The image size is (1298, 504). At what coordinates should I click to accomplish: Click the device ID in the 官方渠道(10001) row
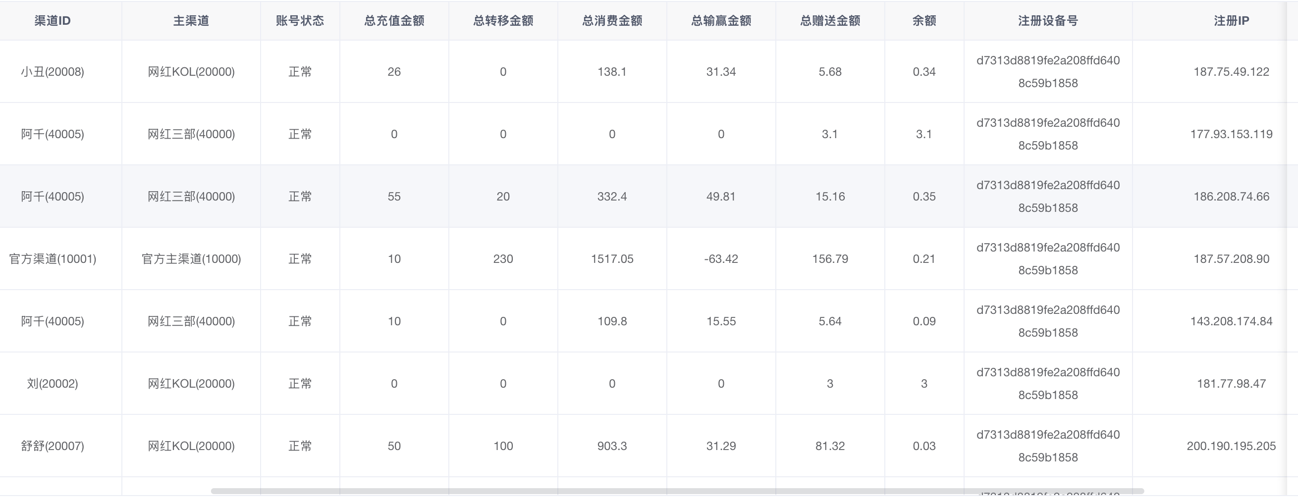[1048, 259]
